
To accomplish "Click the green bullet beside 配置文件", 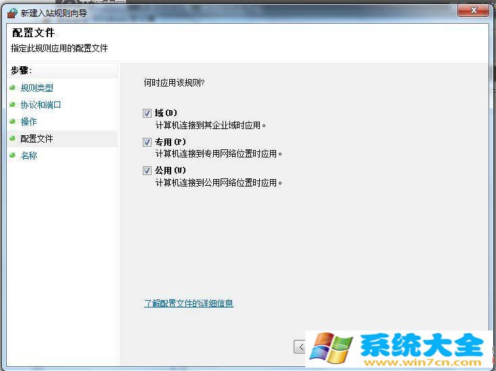I will coord(12,138).
